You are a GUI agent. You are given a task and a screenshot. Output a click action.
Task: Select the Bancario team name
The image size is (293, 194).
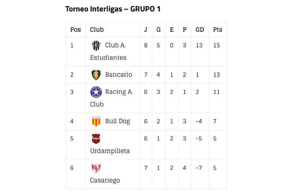(x=118, y=75)
